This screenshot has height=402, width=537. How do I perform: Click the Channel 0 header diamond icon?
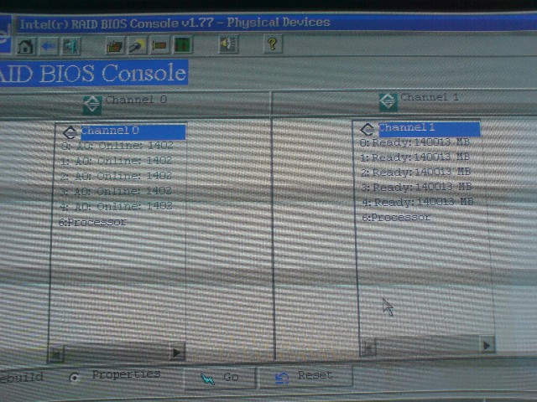92,104
